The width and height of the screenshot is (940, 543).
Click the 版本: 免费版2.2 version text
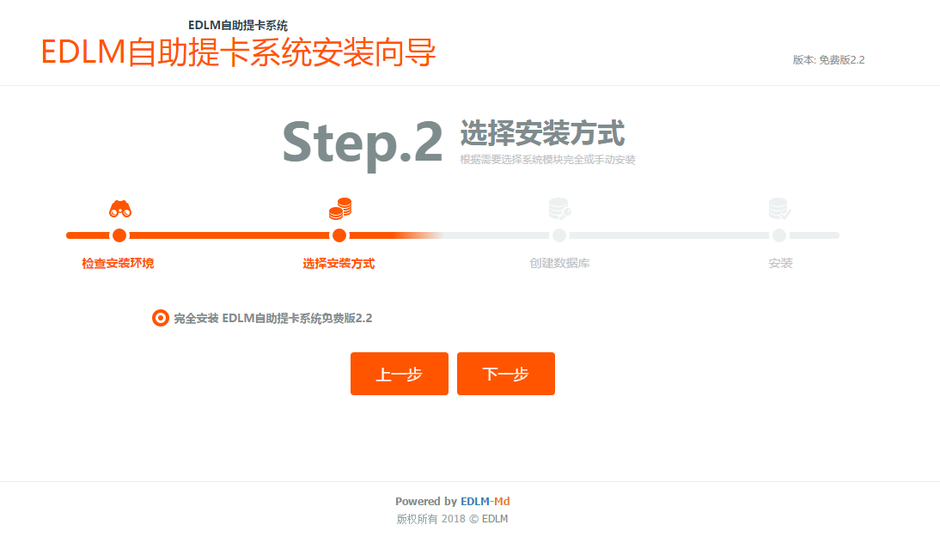click(828, 60)
